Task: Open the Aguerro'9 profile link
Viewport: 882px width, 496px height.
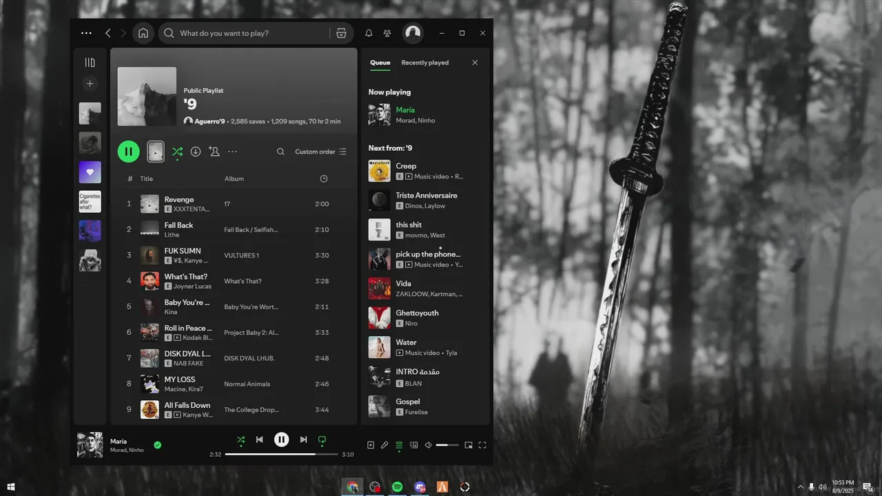Action: click(210, 121)
